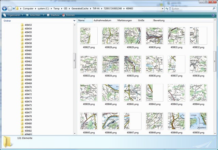Navigate to system (C:) in breadcrumb
Image resolution: width=218 pixels, height=150 pixels.
(43, 9)
